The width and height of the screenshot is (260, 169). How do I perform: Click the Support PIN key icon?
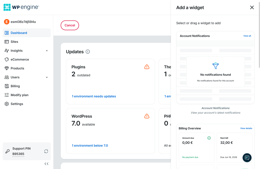[7, 151]
